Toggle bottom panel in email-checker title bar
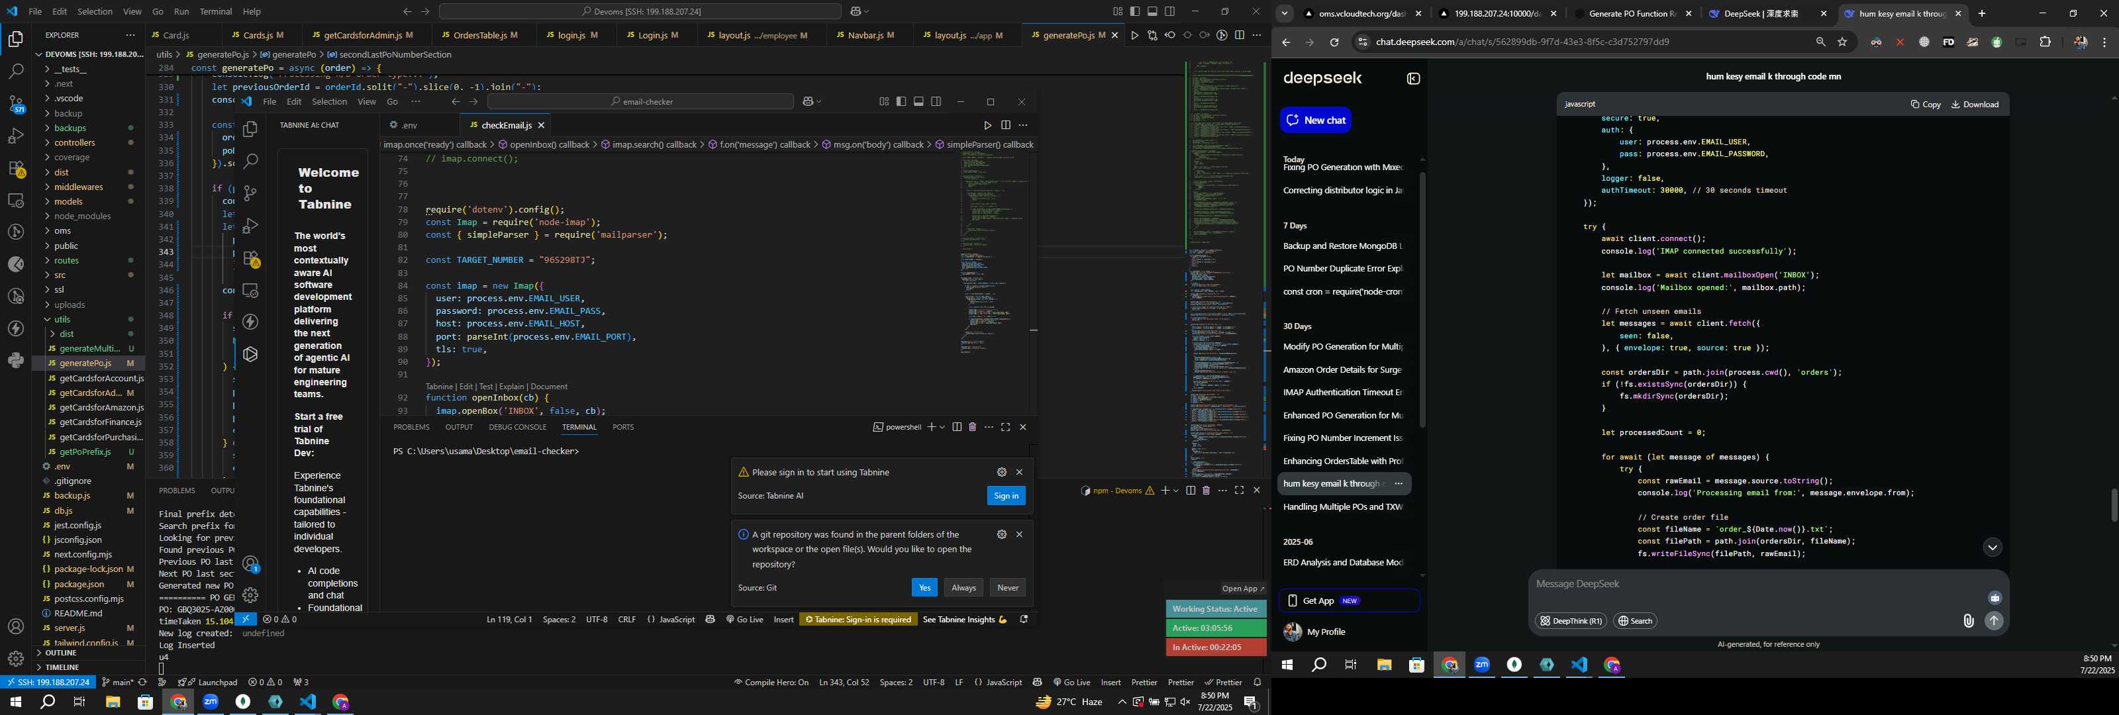The height and width of the screenshot is (715, 2119). click(x=918, y=102)
